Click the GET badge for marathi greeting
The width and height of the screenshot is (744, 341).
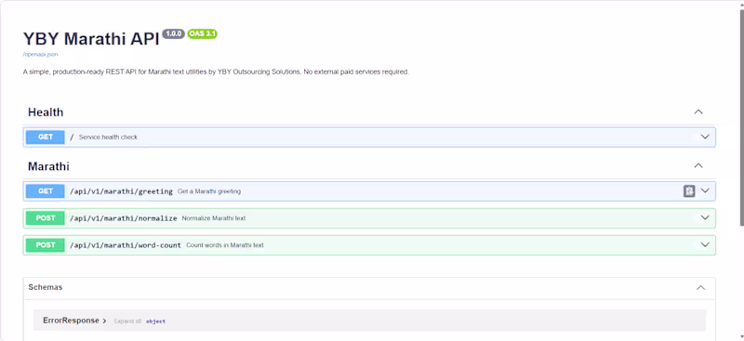pos(46,191)
